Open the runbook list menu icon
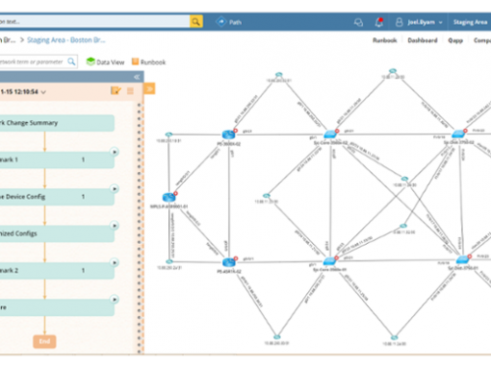Viewport: 491px width, 367px height. [x=130, y=91]
